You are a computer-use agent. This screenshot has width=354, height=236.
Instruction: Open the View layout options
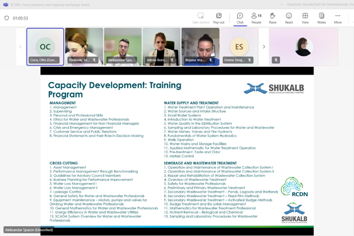pos(305,18)
